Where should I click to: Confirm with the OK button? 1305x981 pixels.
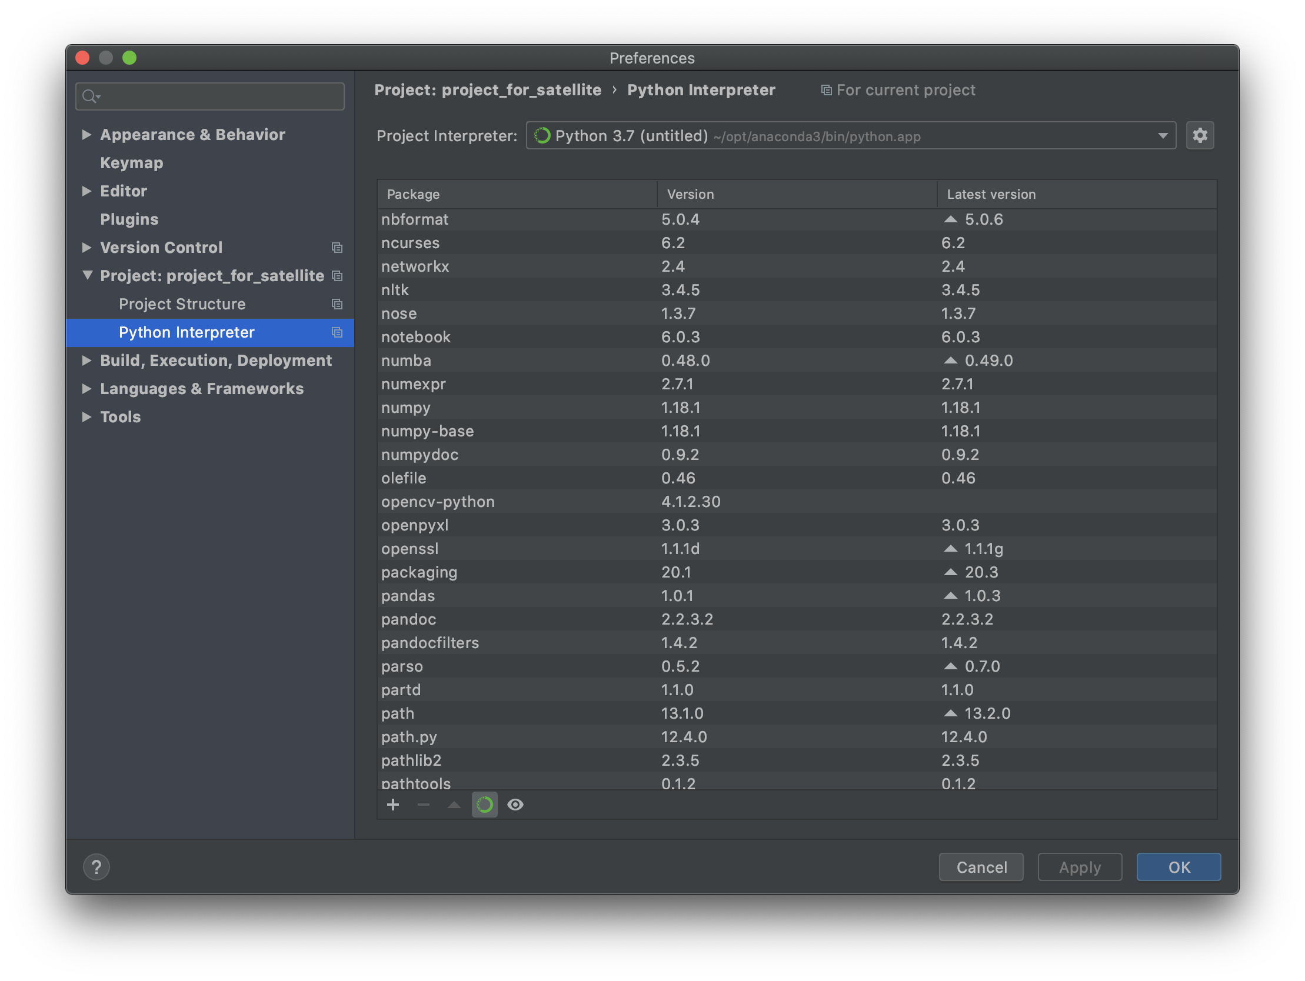(x=1178, y=866)
